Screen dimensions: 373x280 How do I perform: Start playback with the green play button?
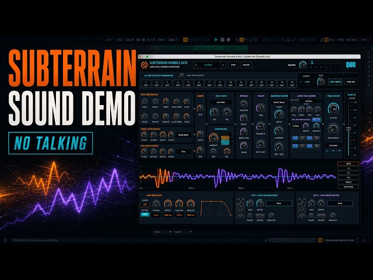click(x=216, y=40)
